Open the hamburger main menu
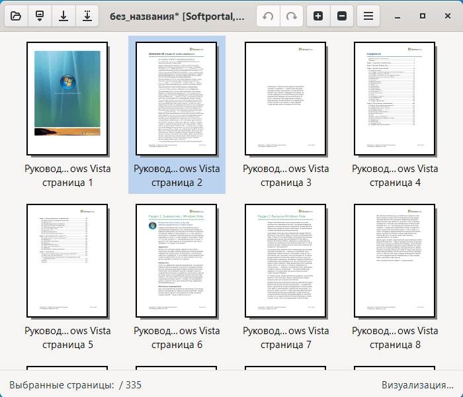The width and height of the screenshot is (463, 397). [368, 16]
